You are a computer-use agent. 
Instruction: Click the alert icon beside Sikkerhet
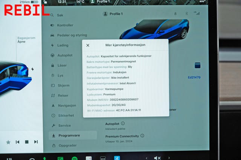click(x=53, y=115)
